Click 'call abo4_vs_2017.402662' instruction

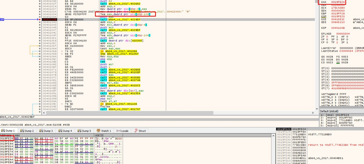(x=120, y=4)
